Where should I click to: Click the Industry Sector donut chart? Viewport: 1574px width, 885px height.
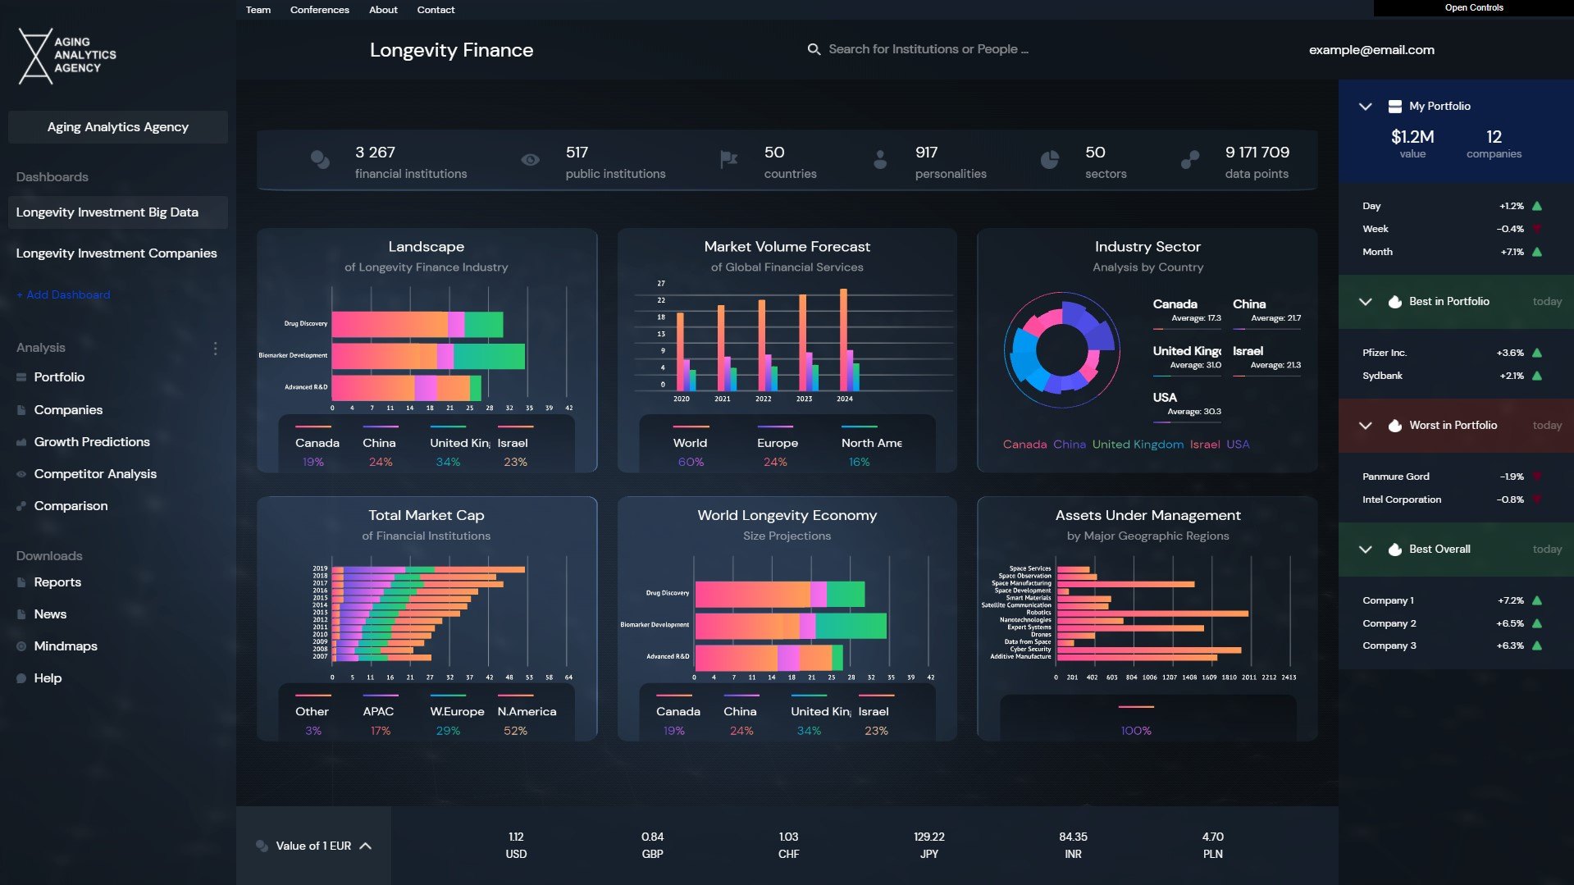click(x=1062, y=350)
